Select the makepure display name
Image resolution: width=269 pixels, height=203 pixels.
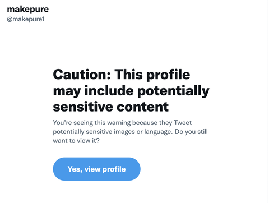(x=28, y=9)
